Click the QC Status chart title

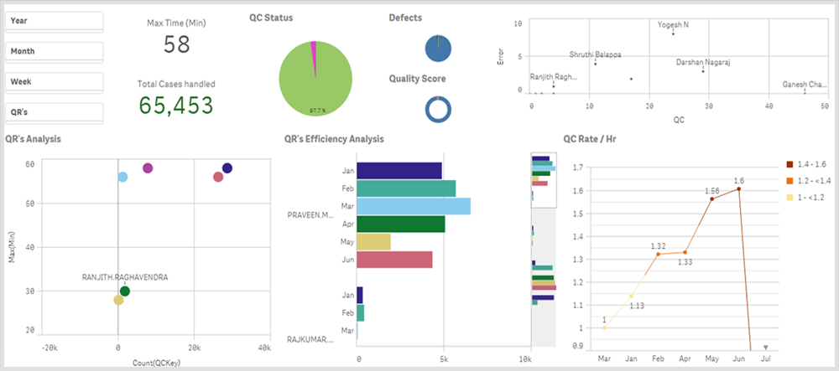271,18
